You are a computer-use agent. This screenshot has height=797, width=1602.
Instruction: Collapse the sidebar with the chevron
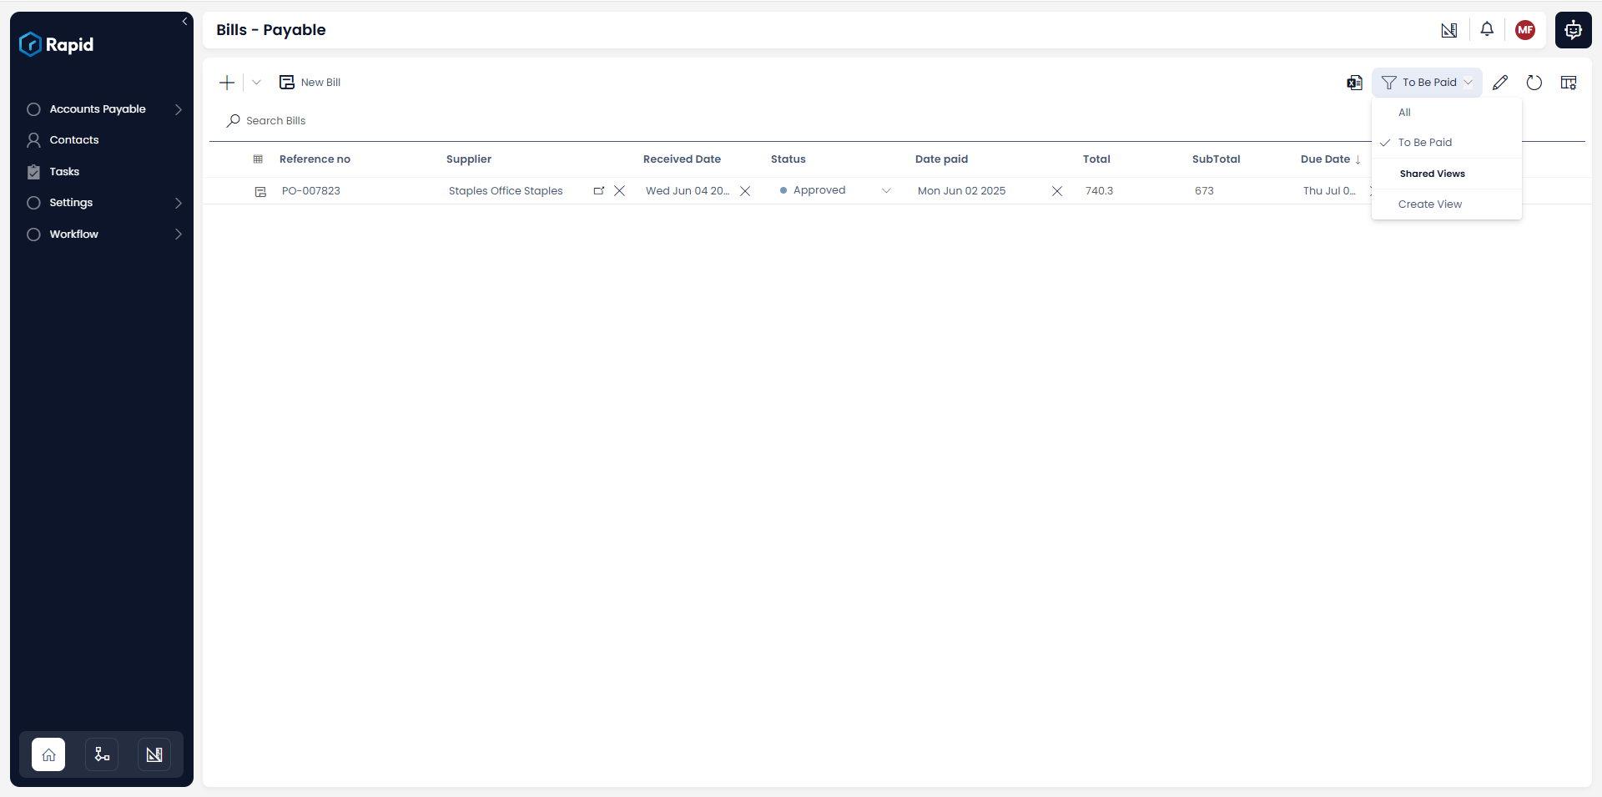tap(184, 22)
